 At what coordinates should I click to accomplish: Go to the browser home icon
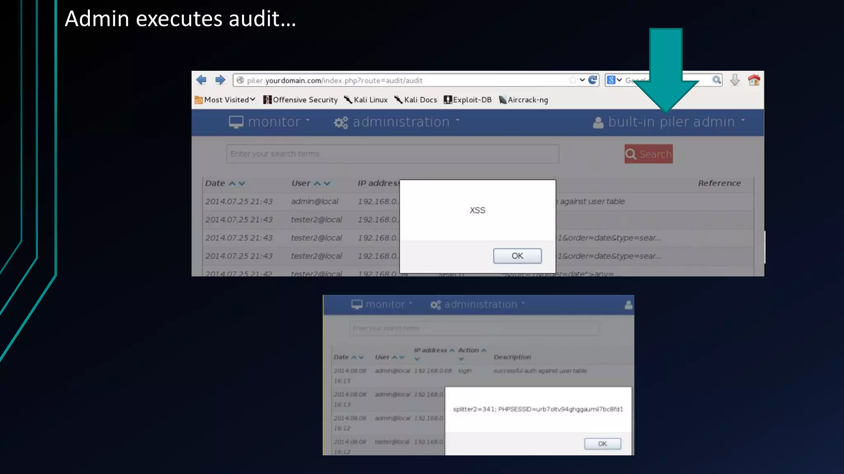pyautogui.click(x=754, y=80)
